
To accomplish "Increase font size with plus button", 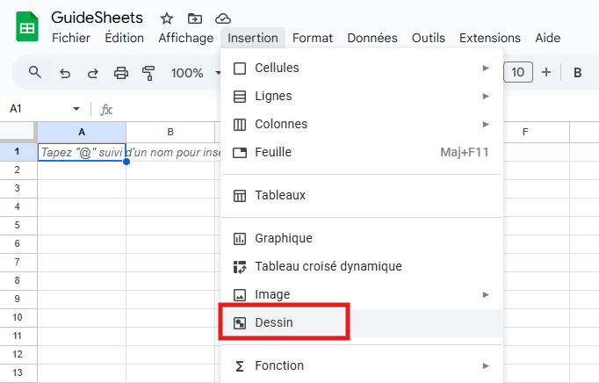I will 546,72.
